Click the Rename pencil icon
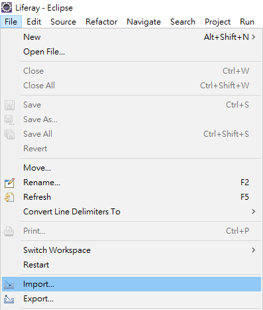Image resolution: width=263 pixels, height=310 pixels. 9,183
